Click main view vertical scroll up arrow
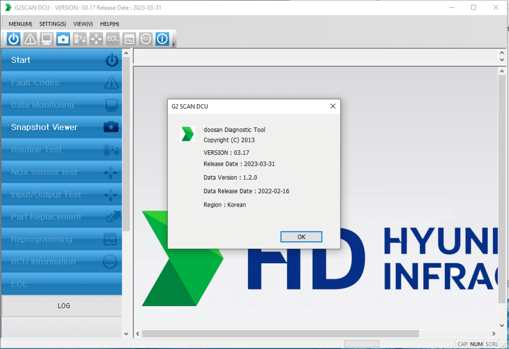 [502, 71]
